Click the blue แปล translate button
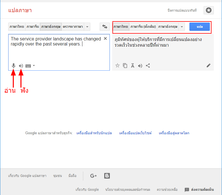222x195 pixels. (200, 27)
